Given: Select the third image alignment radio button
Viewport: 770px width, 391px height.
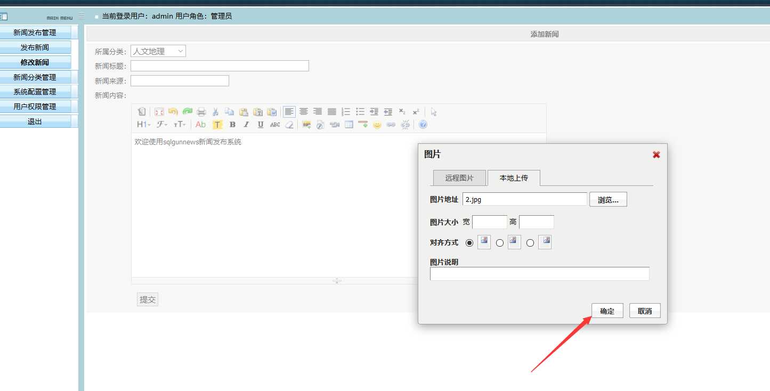Looking at the screenshot, I should click(530, 243).
